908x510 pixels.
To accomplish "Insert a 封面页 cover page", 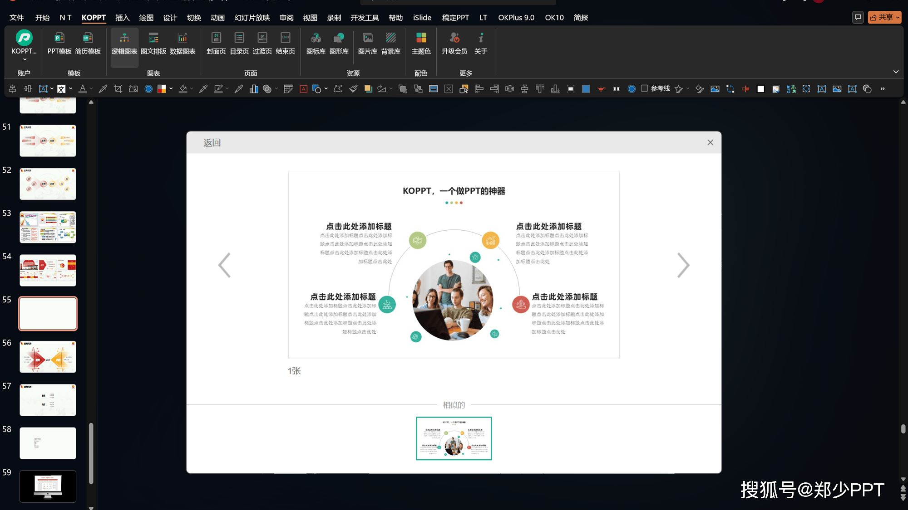I will [x=216, y=44].
